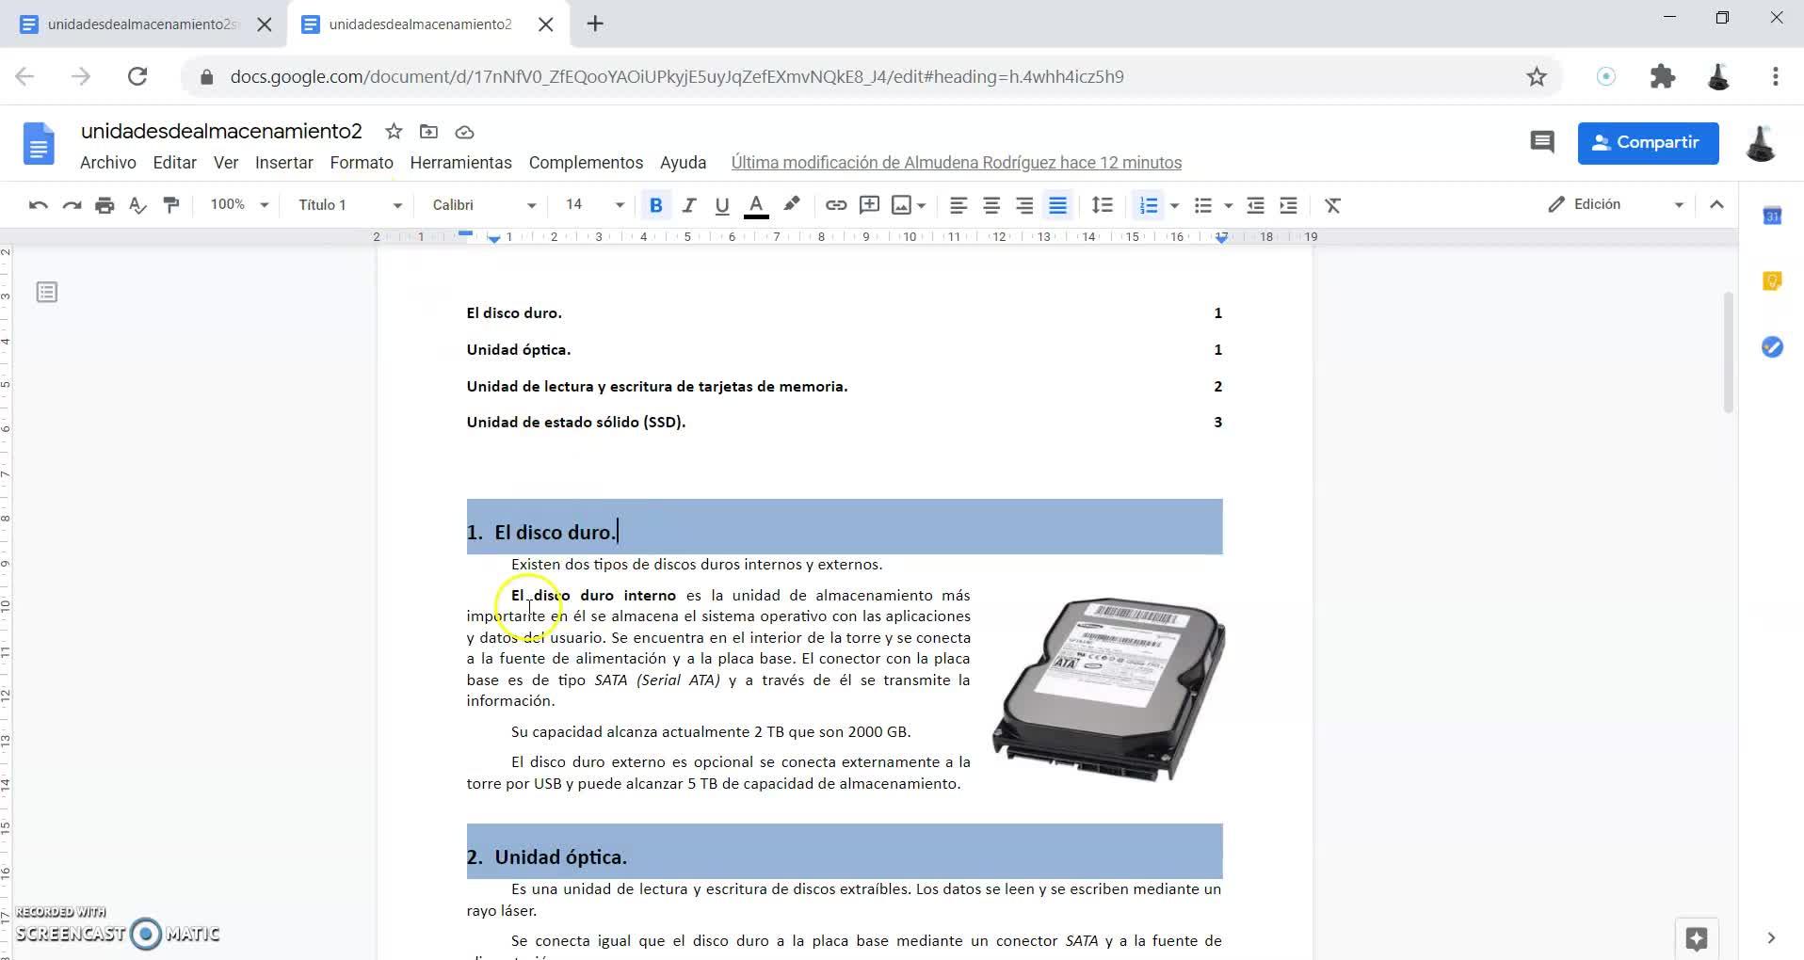Open the Ver menu

(226, 163)
